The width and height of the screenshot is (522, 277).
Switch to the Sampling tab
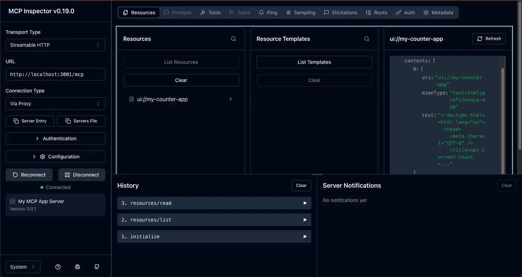[300, 13]
